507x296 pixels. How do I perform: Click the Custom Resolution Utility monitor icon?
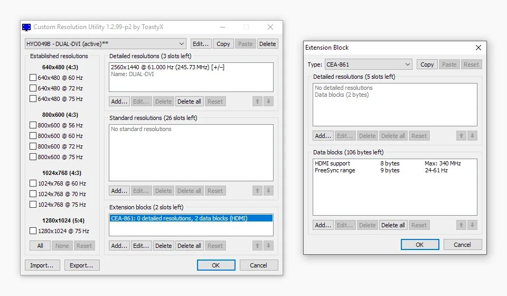click(x=26, y=27)
